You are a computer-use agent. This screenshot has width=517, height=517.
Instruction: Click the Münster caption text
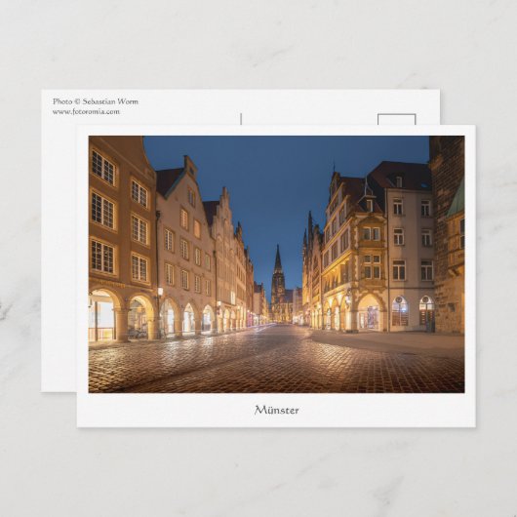coord(277,410)
